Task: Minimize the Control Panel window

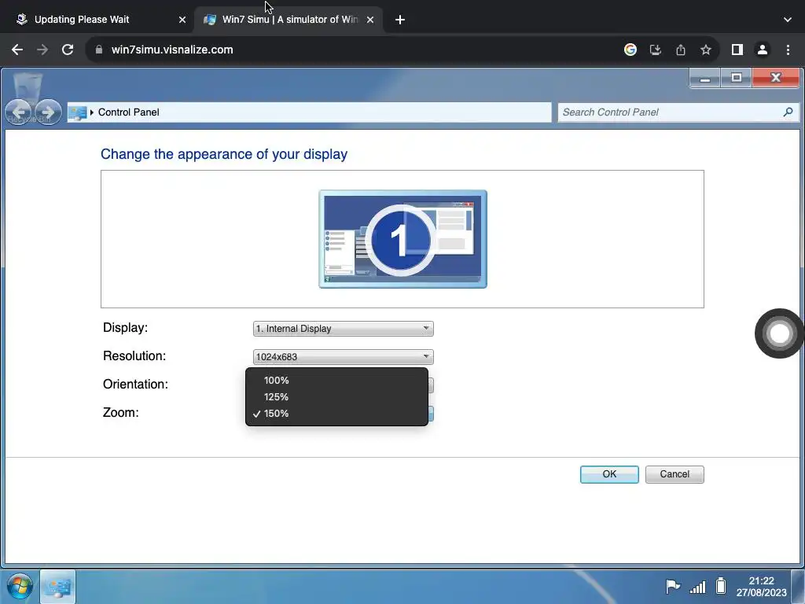Action: [705, 79]
